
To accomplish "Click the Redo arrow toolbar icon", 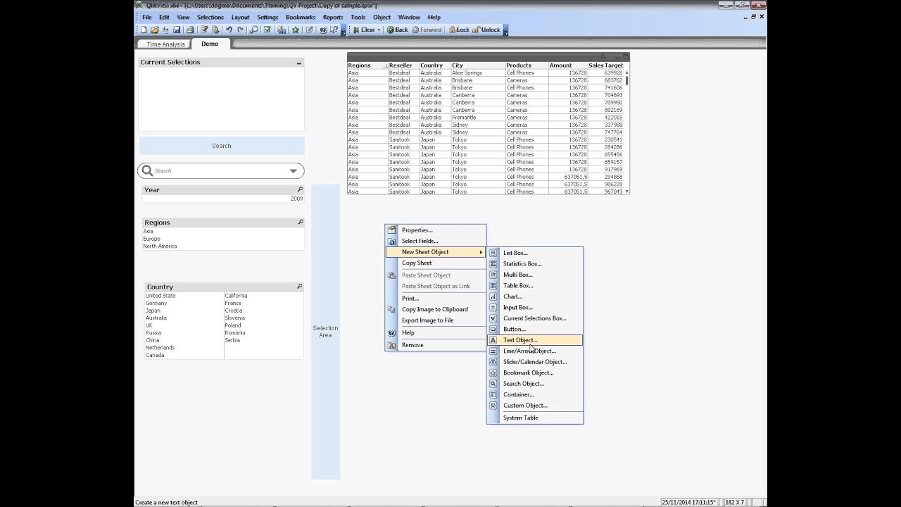I will tap(240, 30).
